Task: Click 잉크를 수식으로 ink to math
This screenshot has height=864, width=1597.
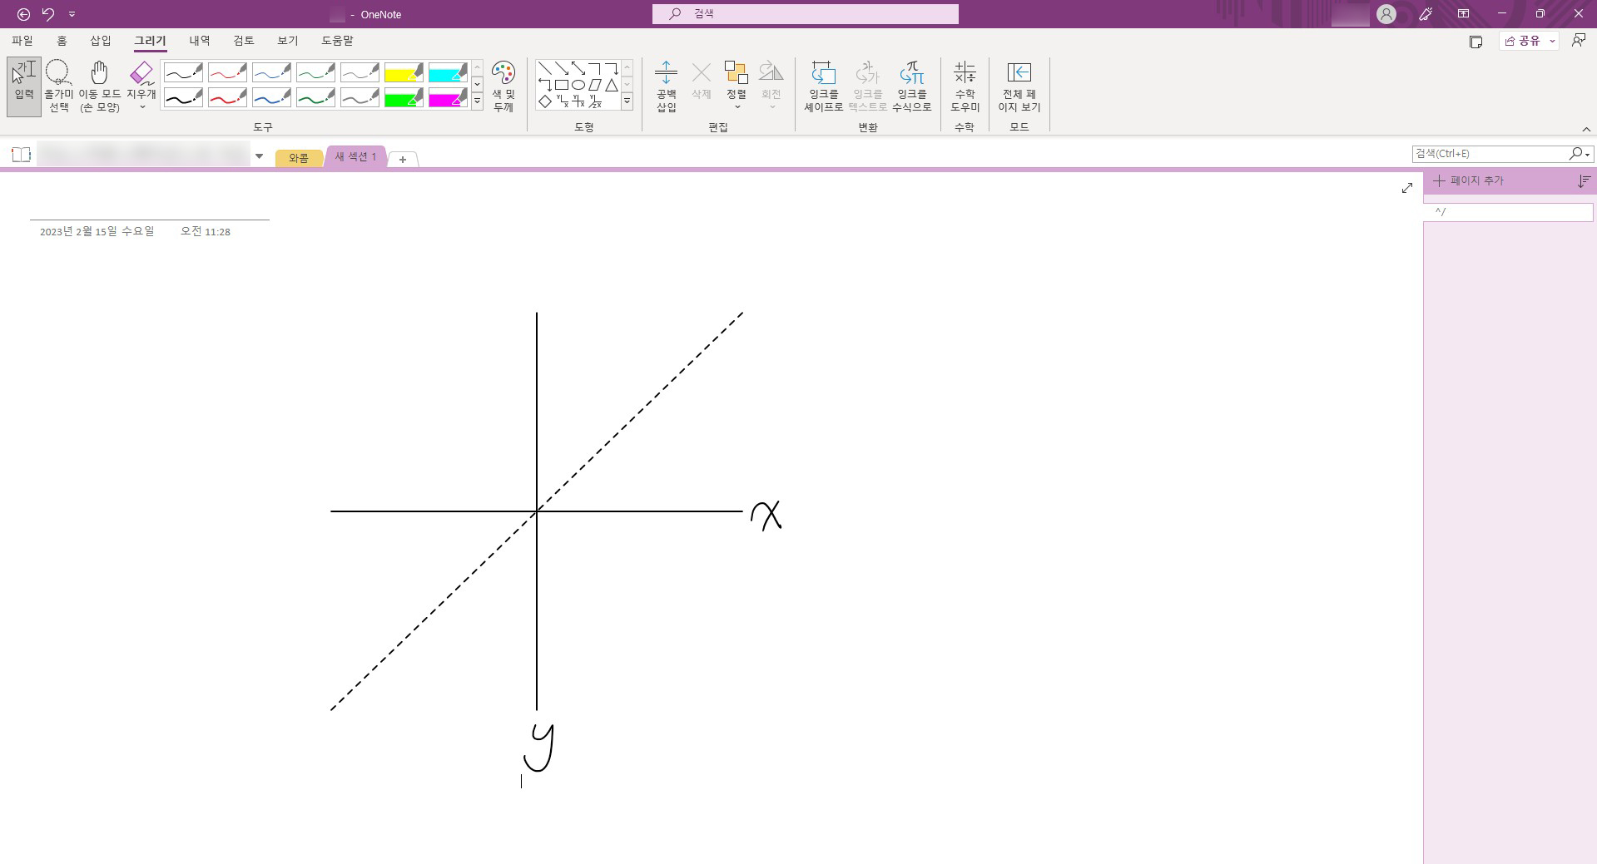Action: tap(911, 86)
